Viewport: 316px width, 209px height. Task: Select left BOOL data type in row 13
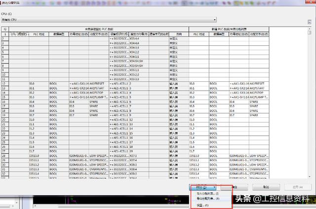[x=59, y=88]
